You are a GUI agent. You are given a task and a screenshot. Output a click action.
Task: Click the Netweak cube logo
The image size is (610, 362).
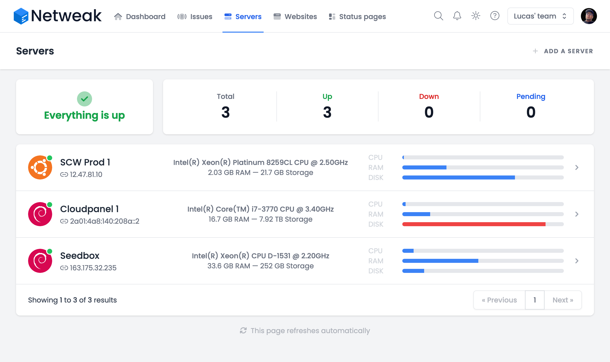pos(21,16)
